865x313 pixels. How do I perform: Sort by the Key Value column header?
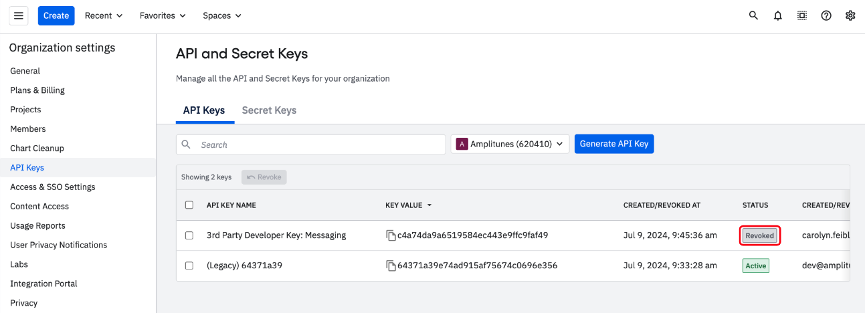pyautogui.click(x=408, y=205)
